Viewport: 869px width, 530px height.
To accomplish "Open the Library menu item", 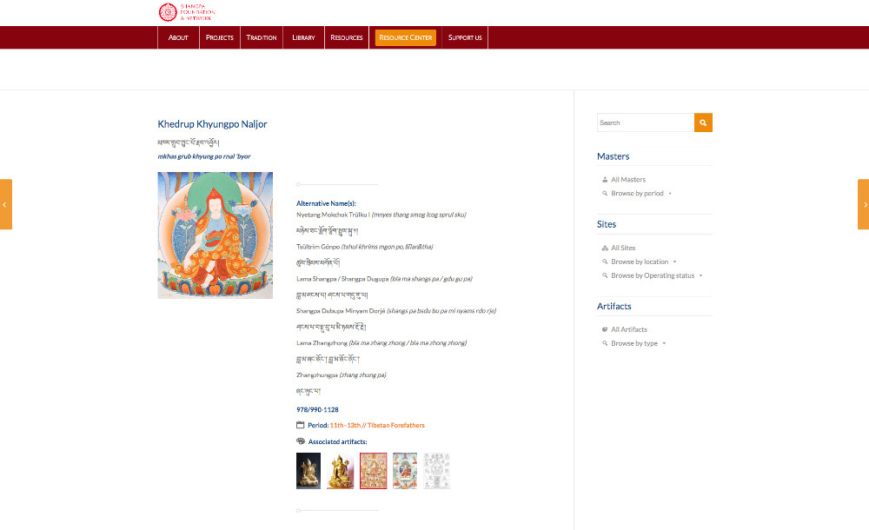I will click(x=303, y=37).
